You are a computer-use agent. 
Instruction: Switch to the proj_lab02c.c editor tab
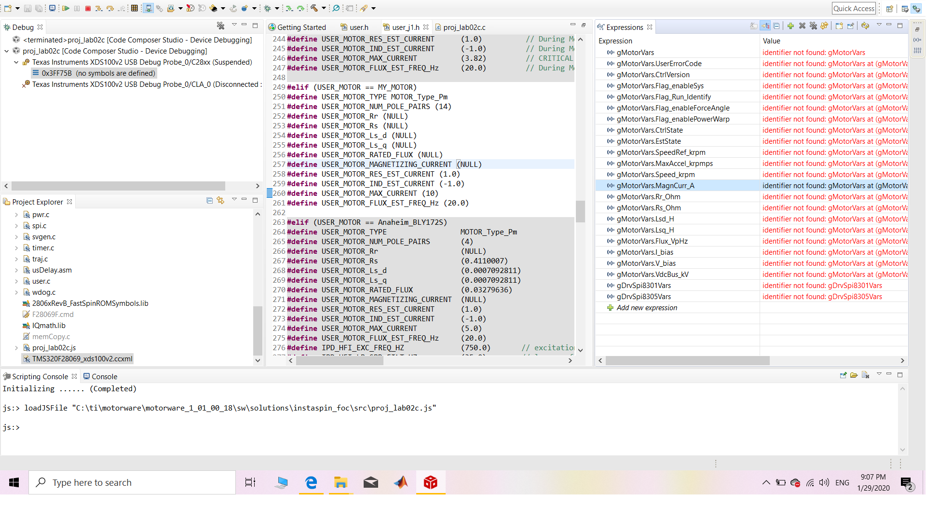point(464,27)
